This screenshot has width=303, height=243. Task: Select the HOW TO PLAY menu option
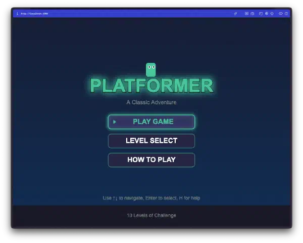tap(151, 159)
